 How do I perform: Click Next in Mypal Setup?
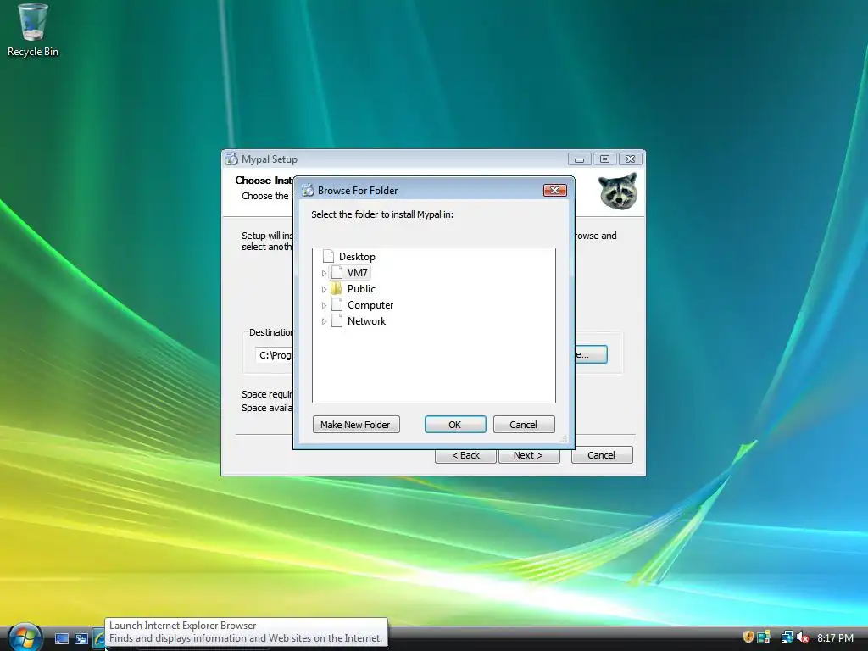point(529,455)
